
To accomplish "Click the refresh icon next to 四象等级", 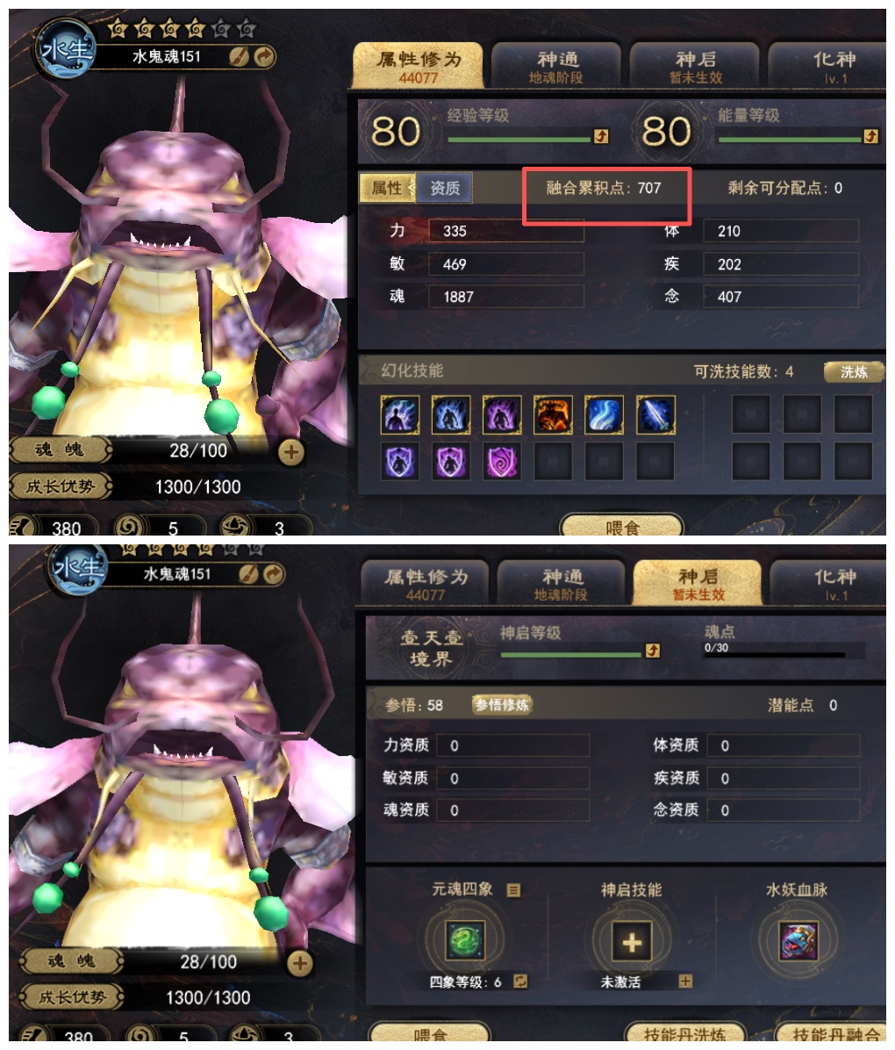I will pyautogui.click(x=520, y=982).
